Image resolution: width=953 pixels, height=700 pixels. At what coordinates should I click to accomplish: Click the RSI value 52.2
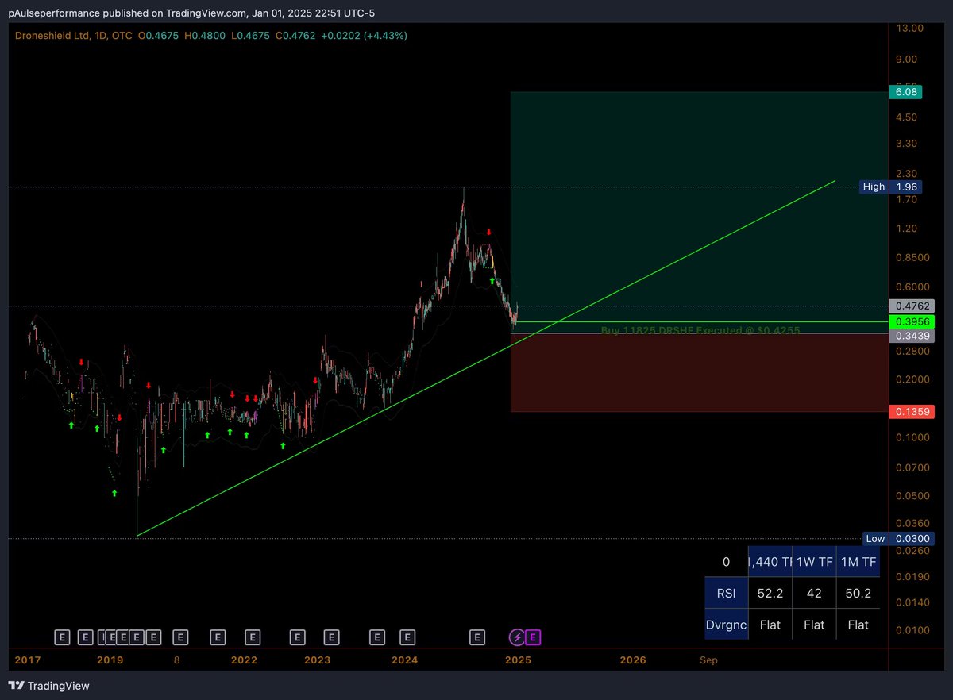point(770,593)
